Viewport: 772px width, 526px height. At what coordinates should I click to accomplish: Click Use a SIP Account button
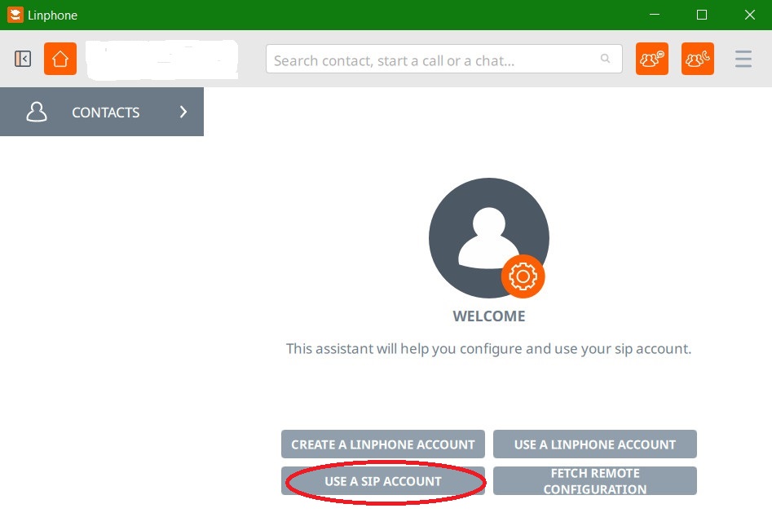(382, 481)
